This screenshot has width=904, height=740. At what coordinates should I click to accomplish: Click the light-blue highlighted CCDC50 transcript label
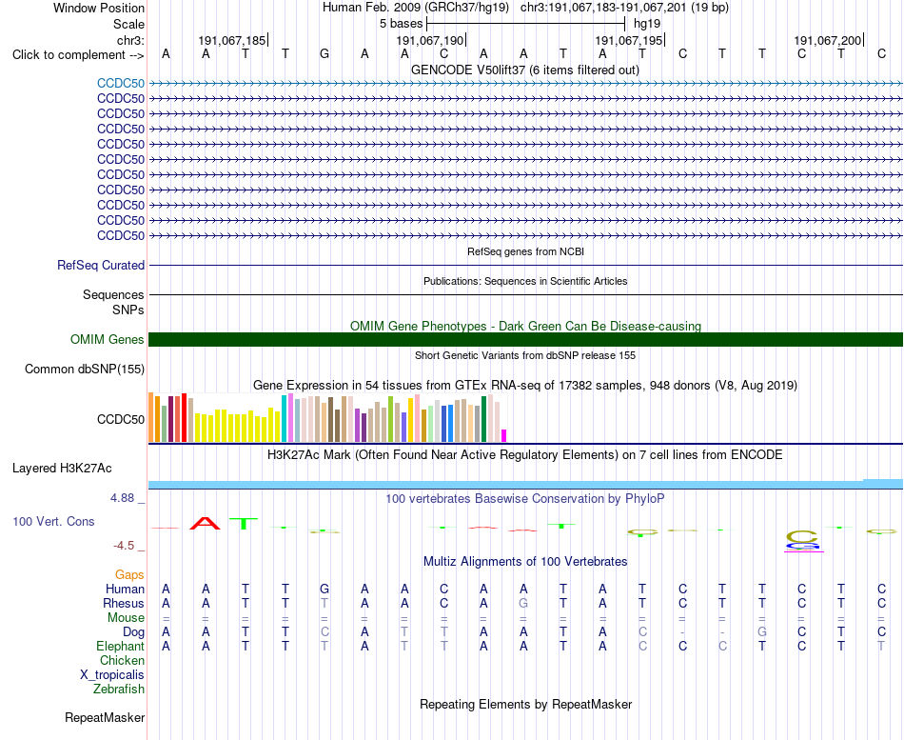[x=121, y=83]
